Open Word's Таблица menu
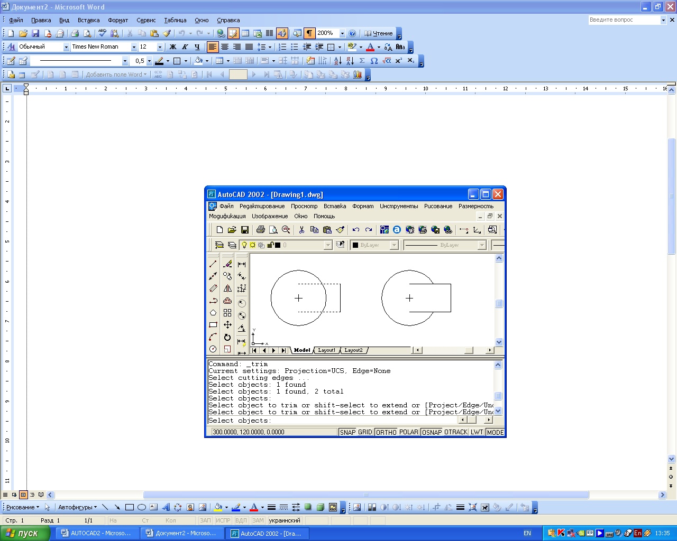This screenshot has height=541, width=677. pyautogui.click(x=175, y=20)
